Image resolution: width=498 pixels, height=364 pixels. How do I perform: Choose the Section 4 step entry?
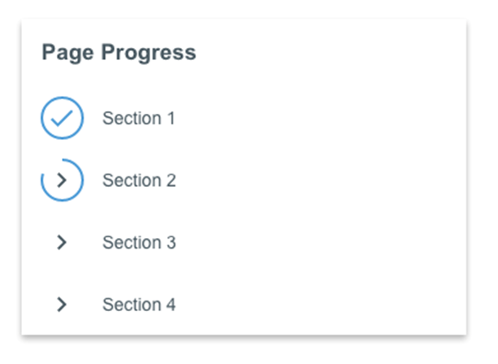tap(244, 305)
